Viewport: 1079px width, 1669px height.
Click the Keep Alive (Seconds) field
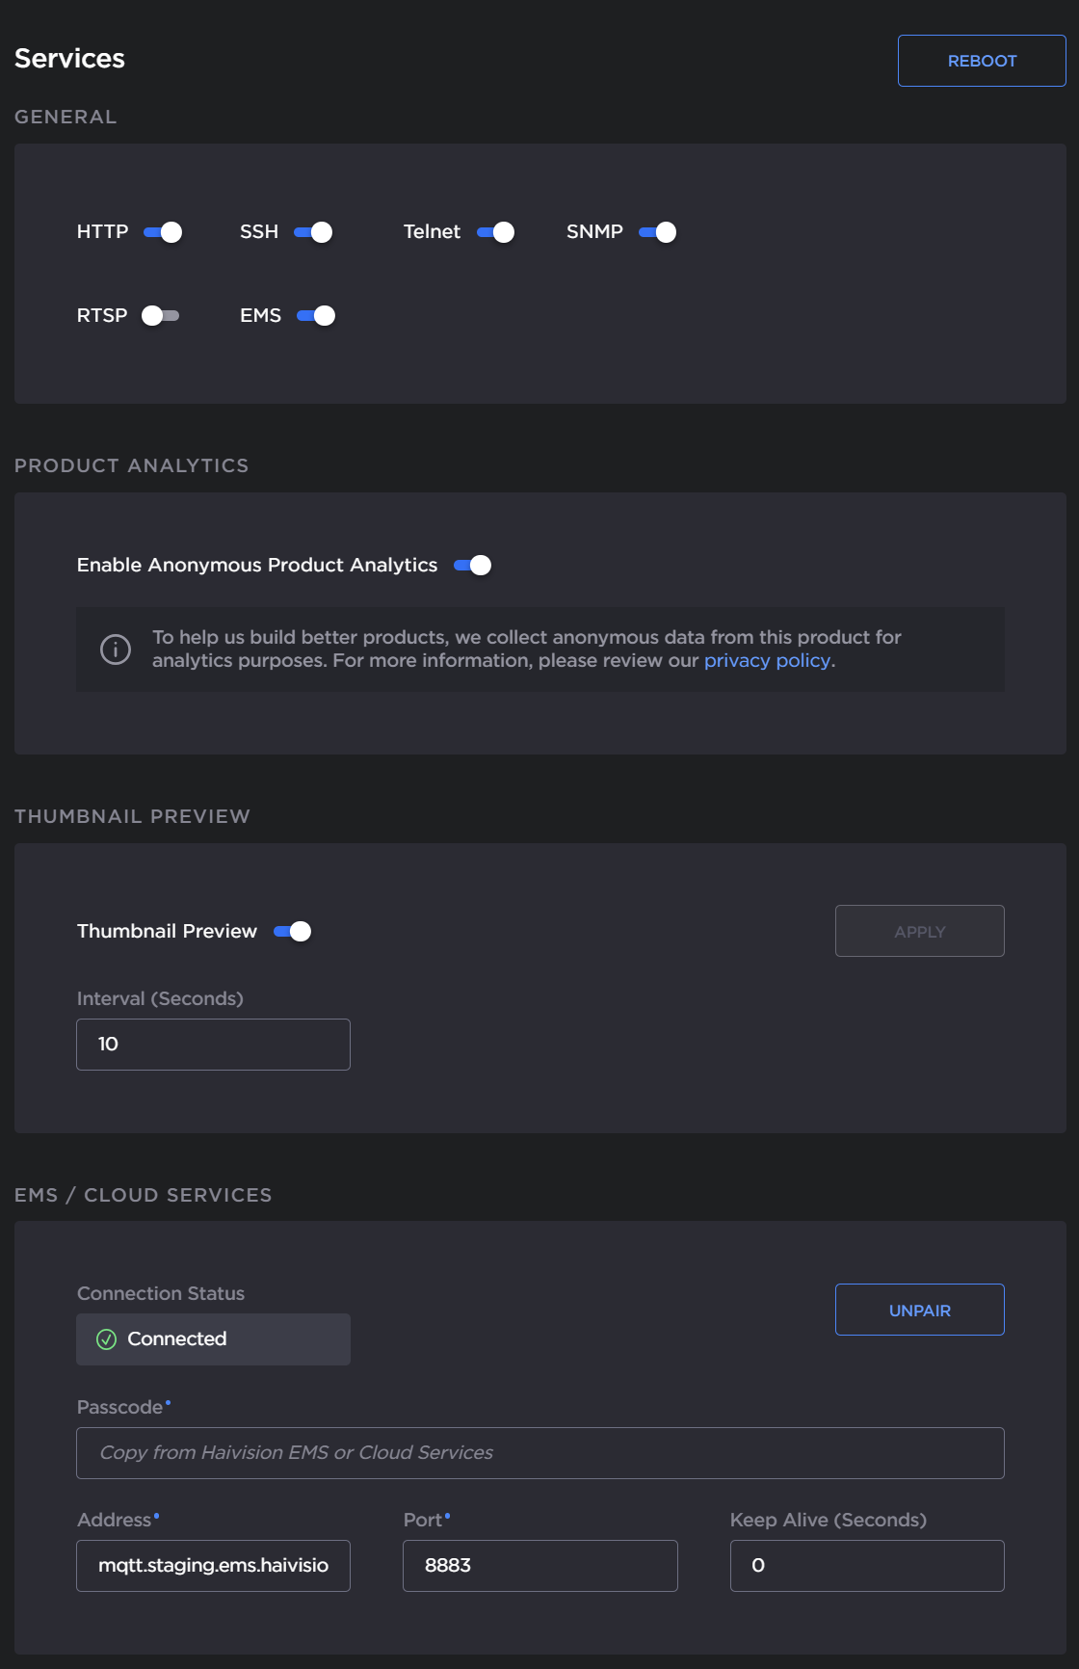pyautogui.click(x=867, y=1566)
